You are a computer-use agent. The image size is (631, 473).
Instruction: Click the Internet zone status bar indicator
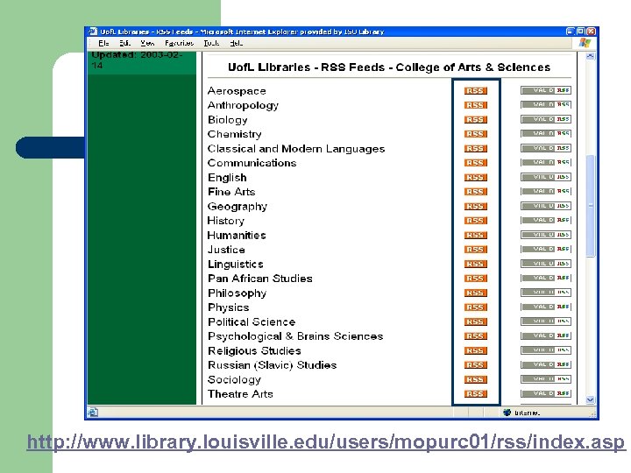pos(522,413)
